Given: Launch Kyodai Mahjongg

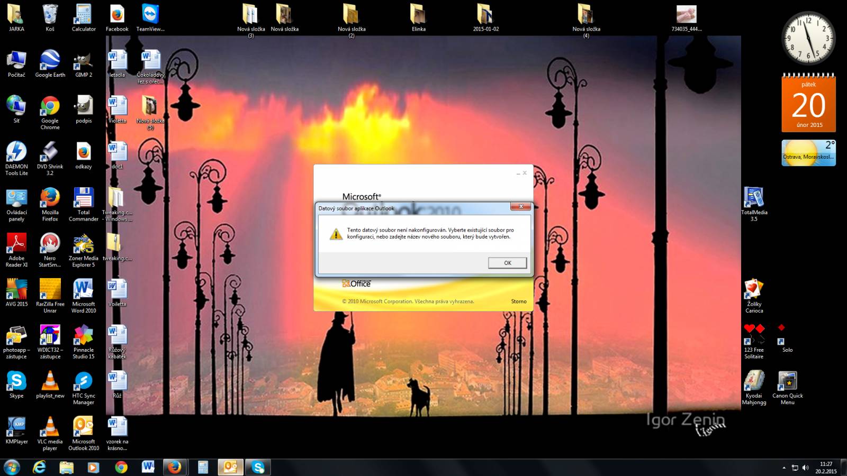Looking at the screenshot, I should 754,387.
